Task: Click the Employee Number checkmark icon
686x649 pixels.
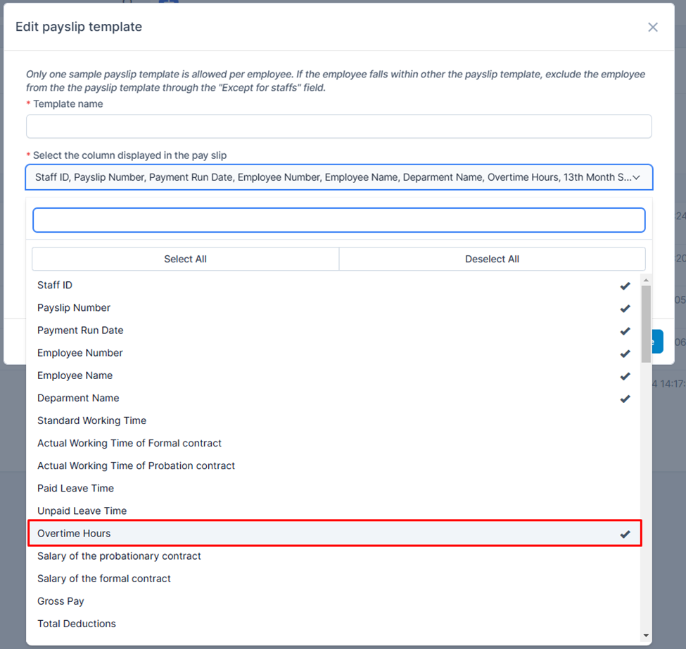Action: pyautogui.click(x=625, y=354)
